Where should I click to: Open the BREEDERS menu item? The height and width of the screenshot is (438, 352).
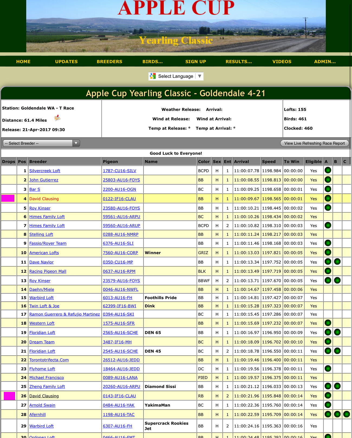pyautogui.click(x=109, y=62)
